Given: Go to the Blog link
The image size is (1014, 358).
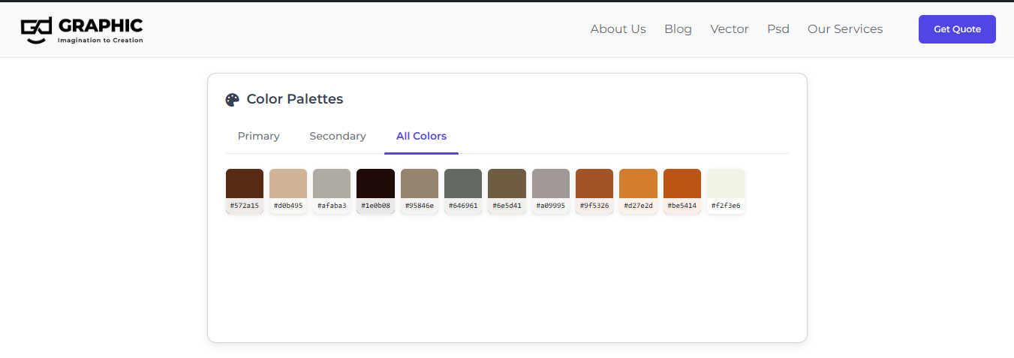Looking at the screenshot, I should [x=678, y=29].
